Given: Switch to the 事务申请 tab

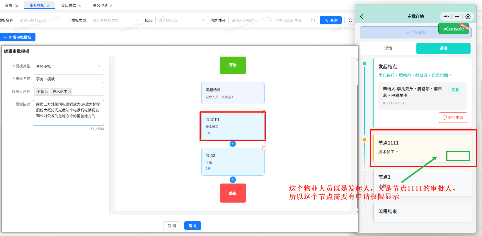Looking at the screenshot, I should (x=100, y=6).
